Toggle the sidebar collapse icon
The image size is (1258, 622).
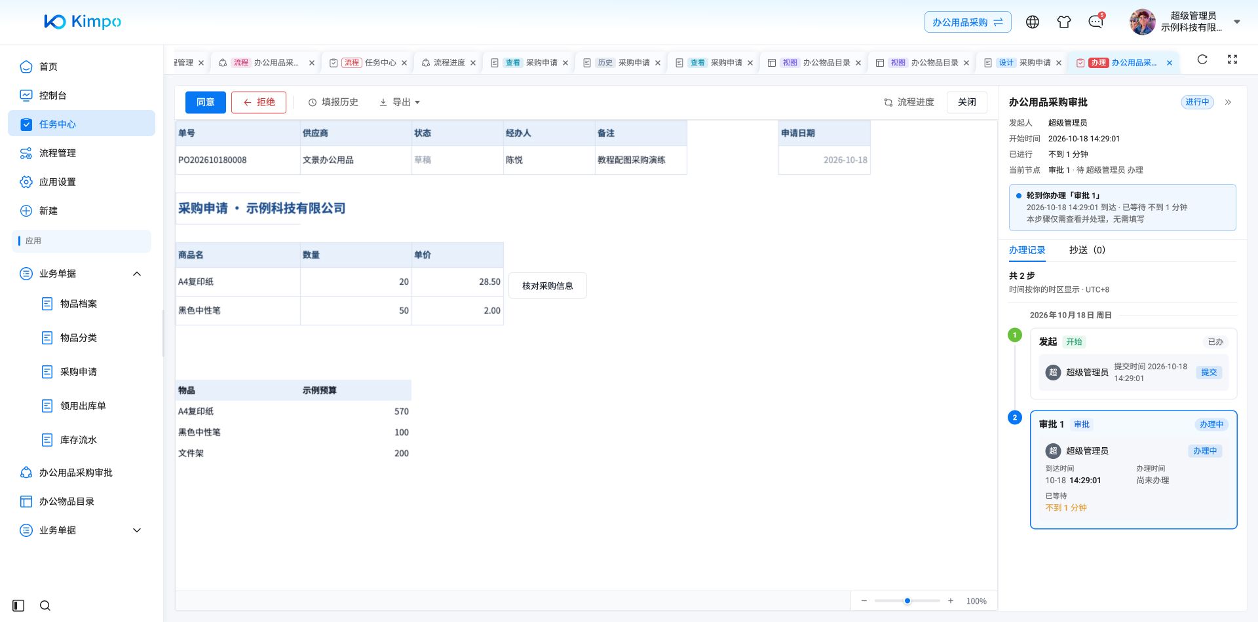(x=18, y=605)
